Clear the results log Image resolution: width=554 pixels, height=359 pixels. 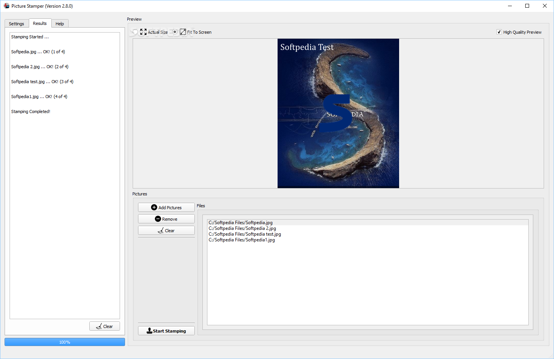(x=105, y=326)
